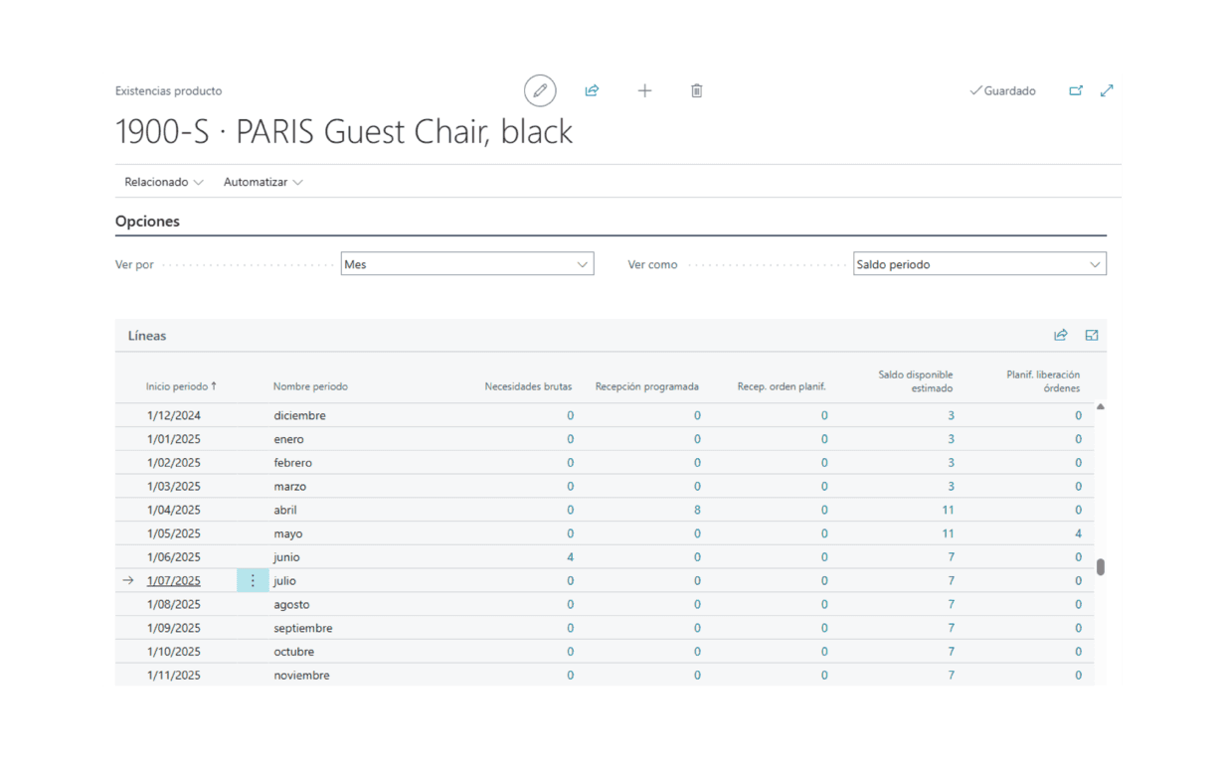Click the expand fullscreen arrows icon
The image size is (1225, 759).
(1107, 90)
